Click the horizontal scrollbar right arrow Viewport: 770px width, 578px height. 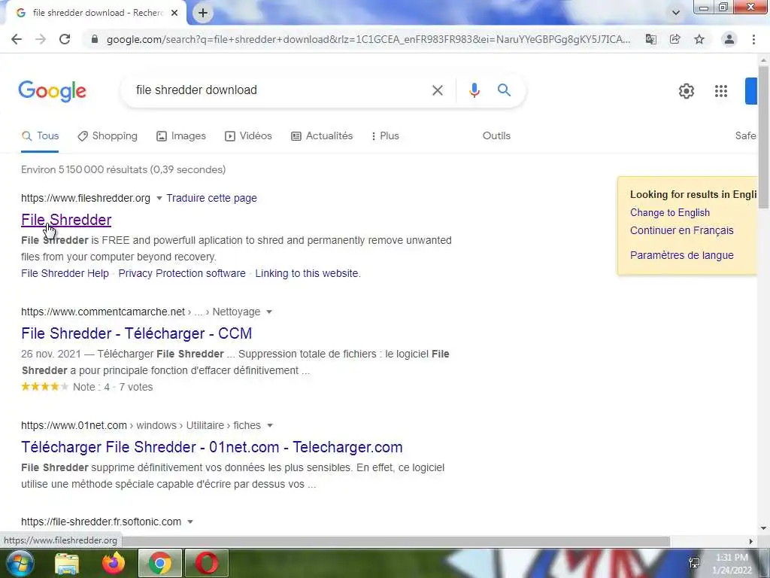tap(751, 541)
